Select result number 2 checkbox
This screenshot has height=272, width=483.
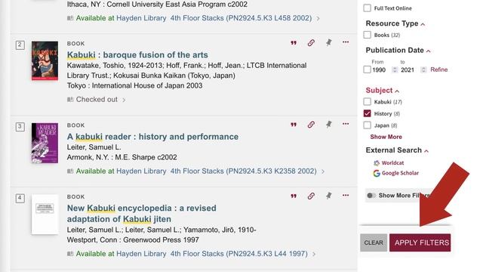click(20, 45)
